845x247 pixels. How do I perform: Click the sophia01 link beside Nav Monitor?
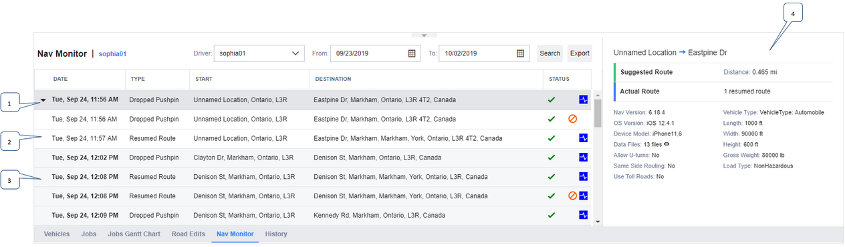(x=112, y=54)
